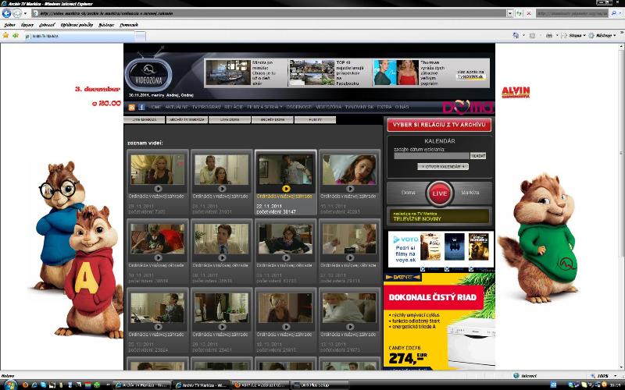
Task: Open the Zobraziť menu
Action: (47, 25)
